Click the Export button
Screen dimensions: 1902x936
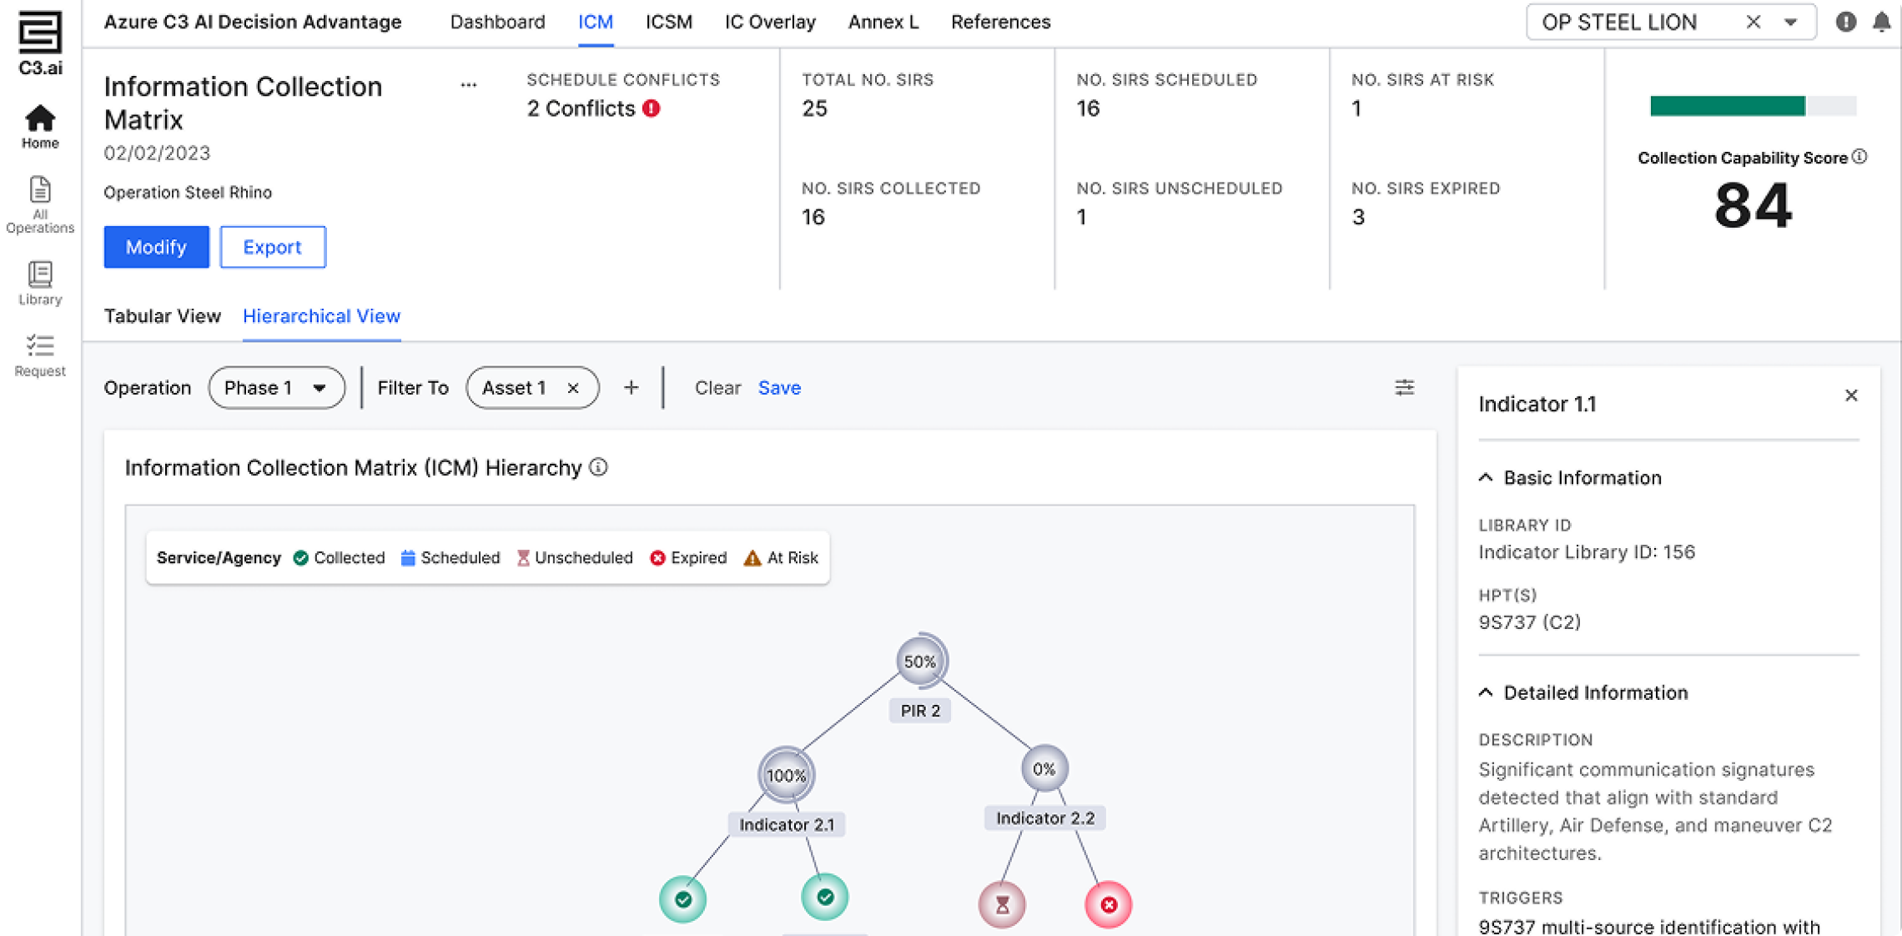pyautogui.click(x=272, y=247)
